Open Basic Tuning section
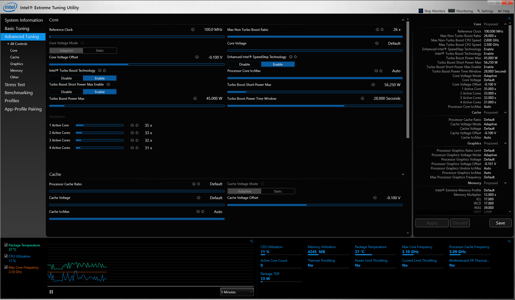Image resolution: width=515 pixels, height=300 pixels. click(x=17, y=29)
